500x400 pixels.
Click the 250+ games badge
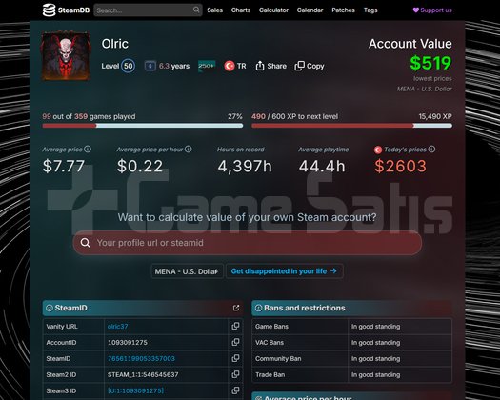tap(207, 66)
